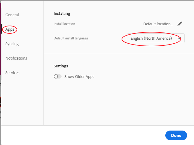
Task: Click the Install location label
Action: (64, 24)
